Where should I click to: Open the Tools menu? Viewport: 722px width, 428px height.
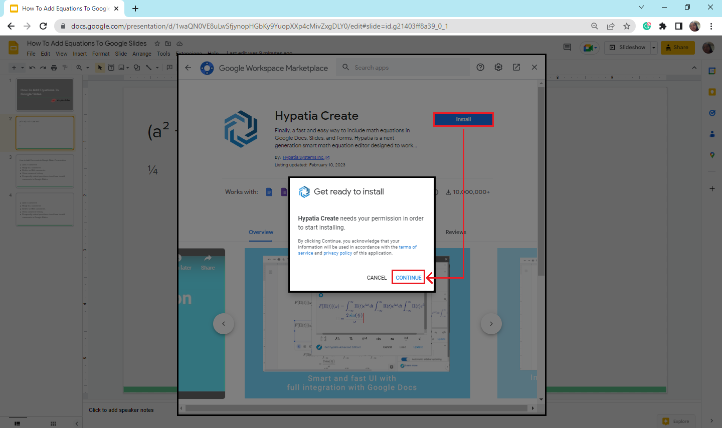tap(163, 54)
